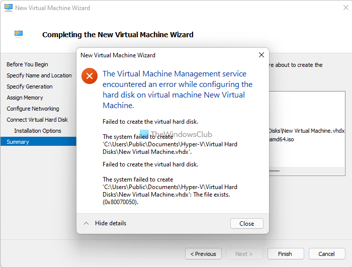
Task: Select the highlighted Summary step
Action: [x=18, y=142]
